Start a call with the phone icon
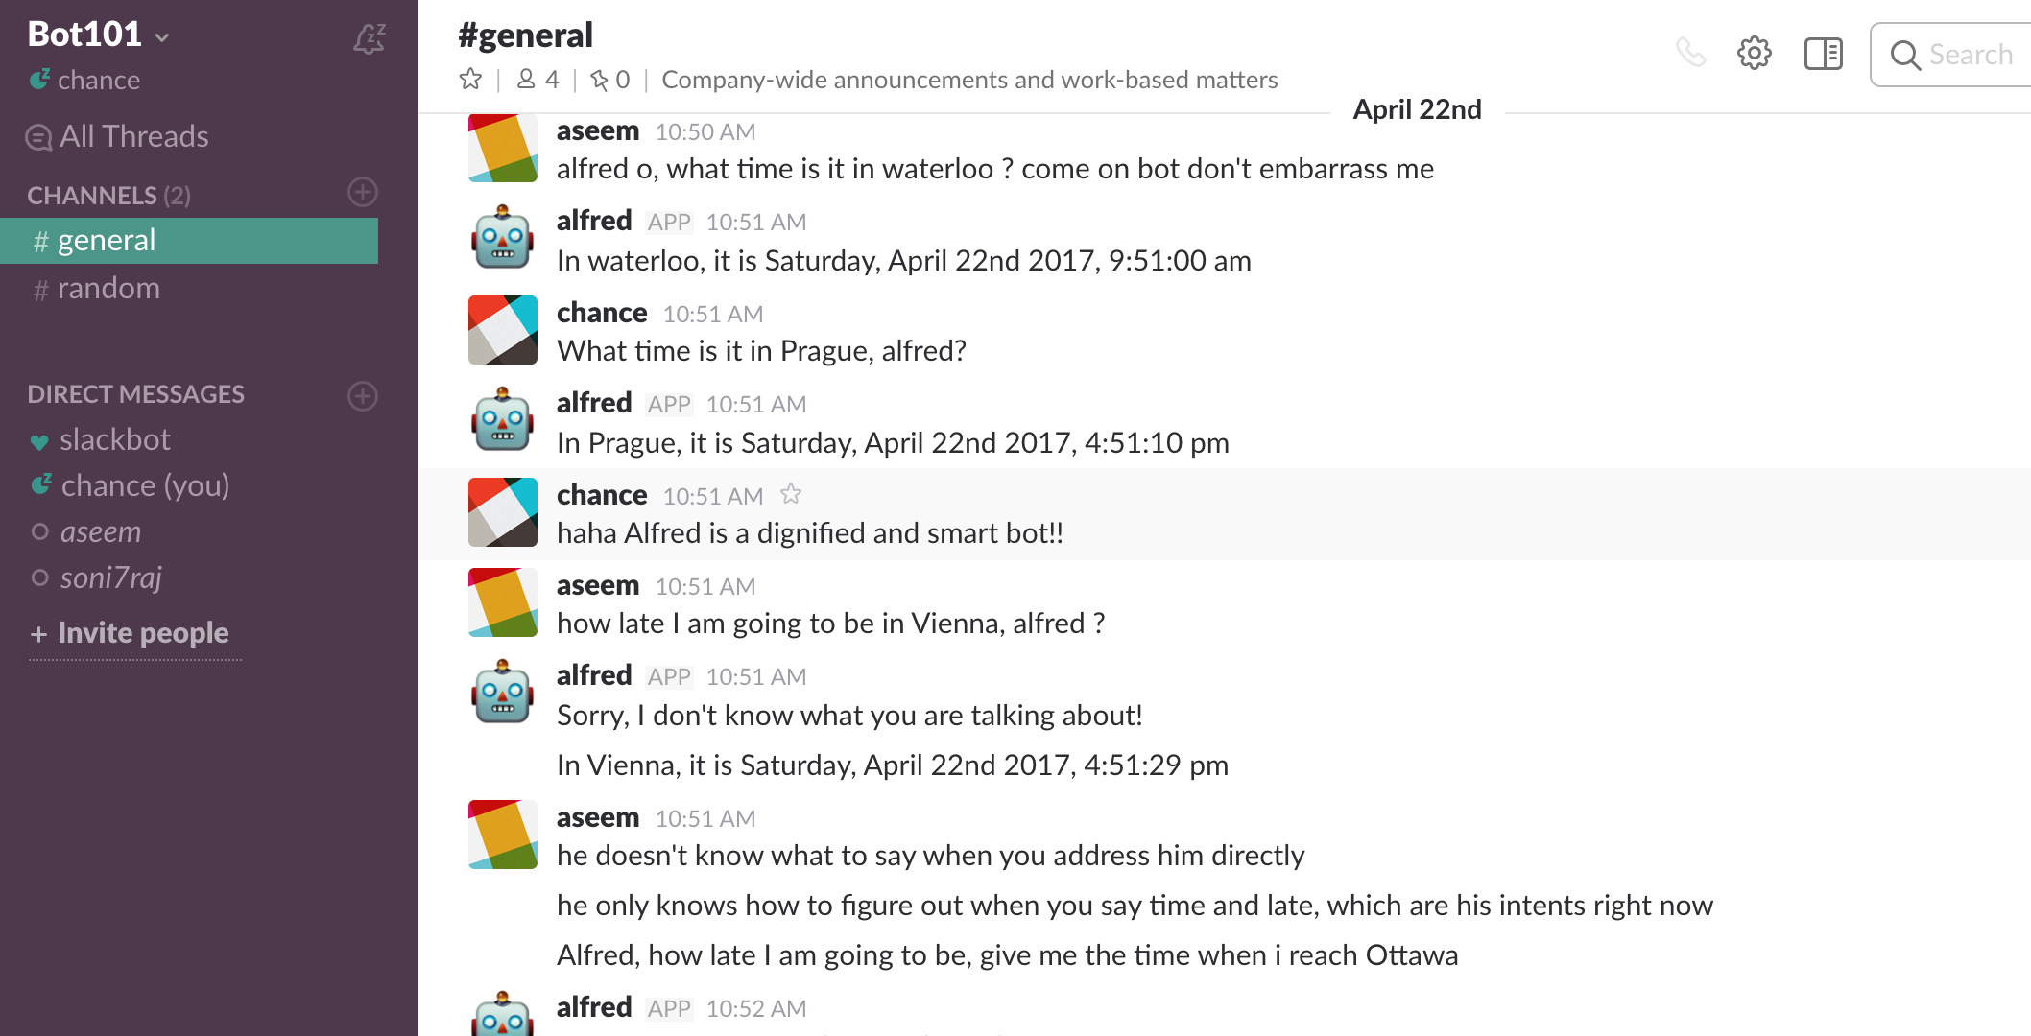The height and width of the screenshot is (1036, 2031). coord(1690,53)
